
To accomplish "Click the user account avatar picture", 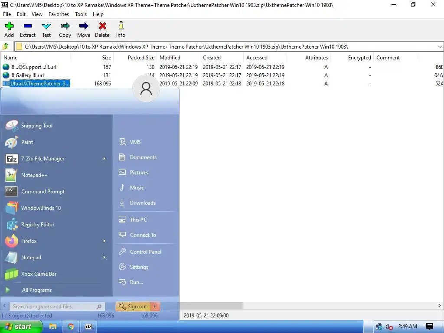I will click(146, 88).
